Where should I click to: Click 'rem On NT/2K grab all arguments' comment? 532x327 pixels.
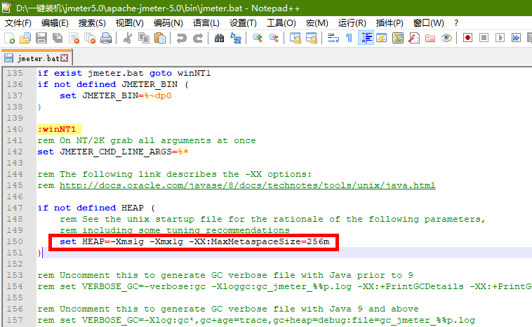(x=147, y=140)
